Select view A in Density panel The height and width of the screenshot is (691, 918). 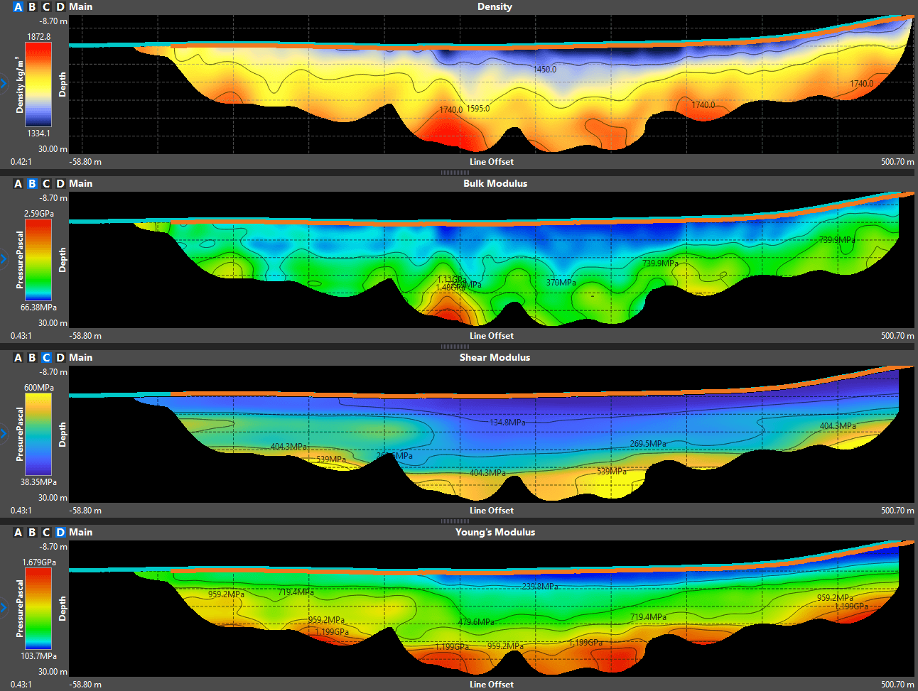(x=18, y=6)
